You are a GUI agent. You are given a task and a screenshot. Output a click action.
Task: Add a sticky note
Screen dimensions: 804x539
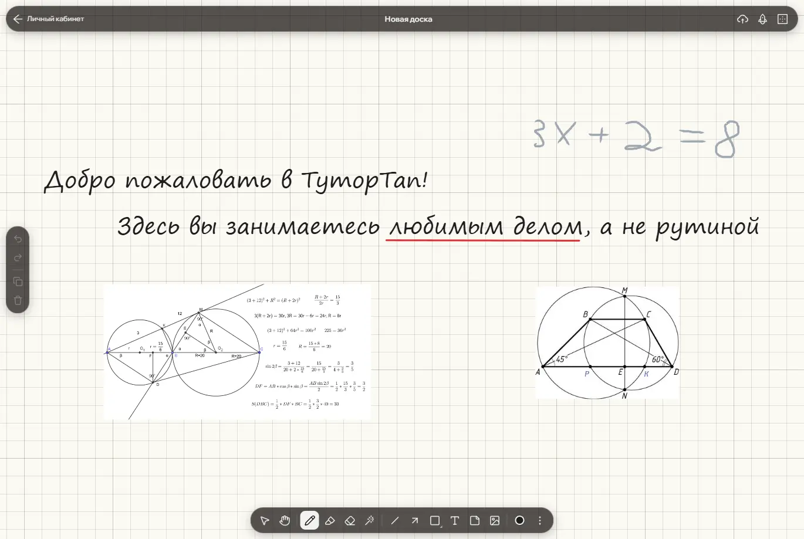click(475, 520)
